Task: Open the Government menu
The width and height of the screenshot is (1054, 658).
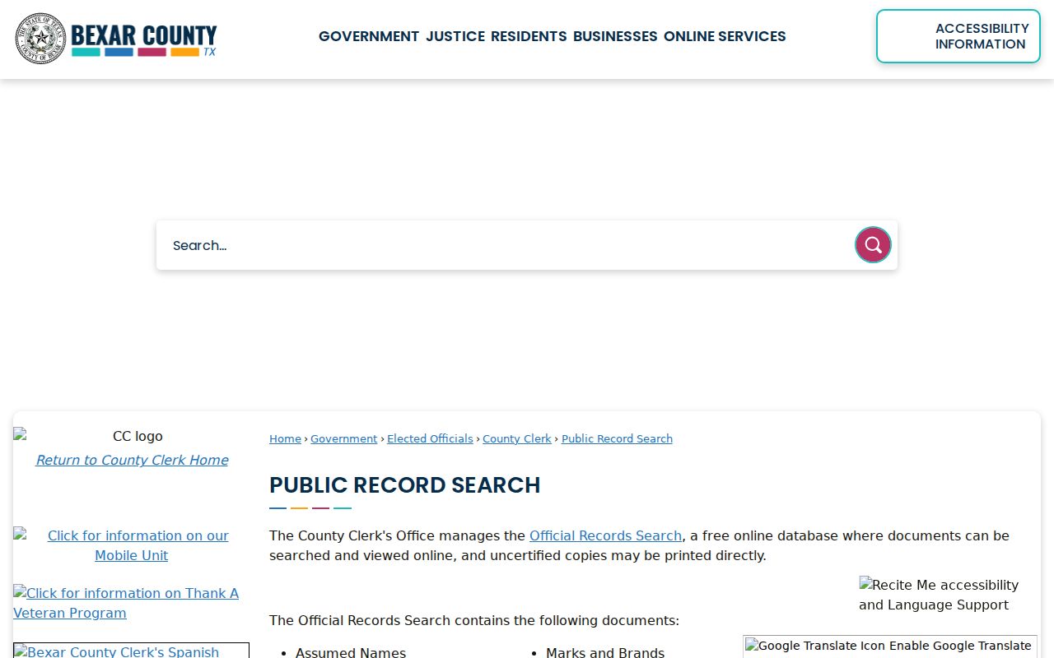Action: click(x=369, y=36)
